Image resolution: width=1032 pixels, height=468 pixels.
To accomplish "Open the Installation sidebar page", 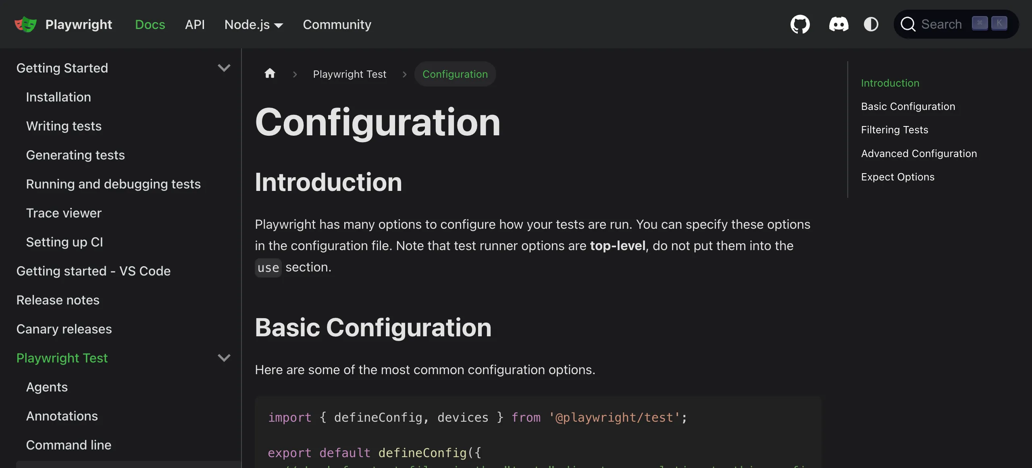I will [58, 97].
